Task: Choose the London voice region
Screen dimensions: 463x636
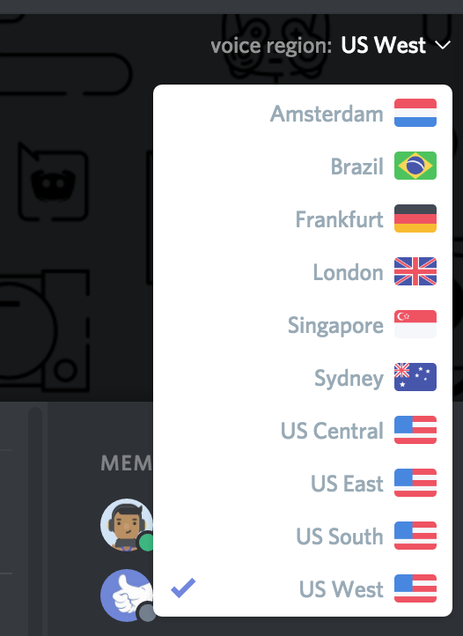Action: (x=303, y=271)
